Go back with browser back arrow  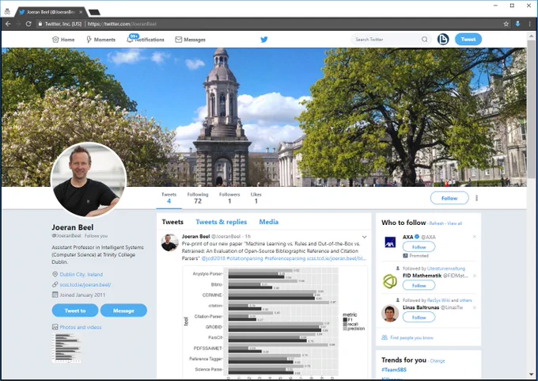pyautogui.click(x=8, y=24)
